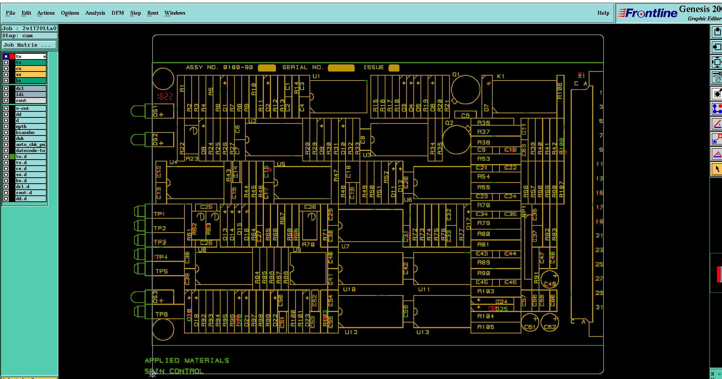Open the Windows menu
722x379 pixels.
coord(175,13)
